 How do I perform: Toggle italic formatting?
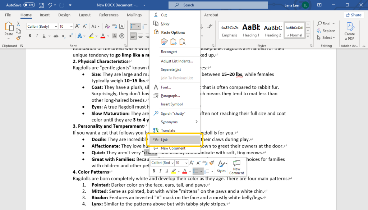[37, 36]
